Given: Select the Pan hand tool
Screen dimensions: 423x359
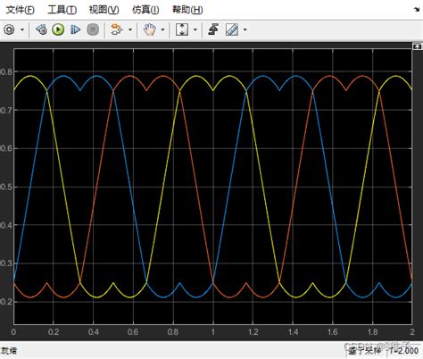Looking at the screenshot, I should tap(149, 29).
